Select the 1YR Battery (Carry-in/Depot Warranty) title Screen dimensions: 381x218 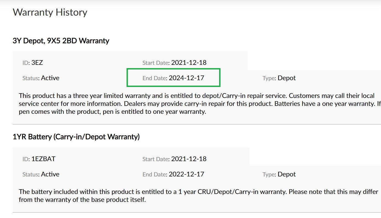click(76, 137)
